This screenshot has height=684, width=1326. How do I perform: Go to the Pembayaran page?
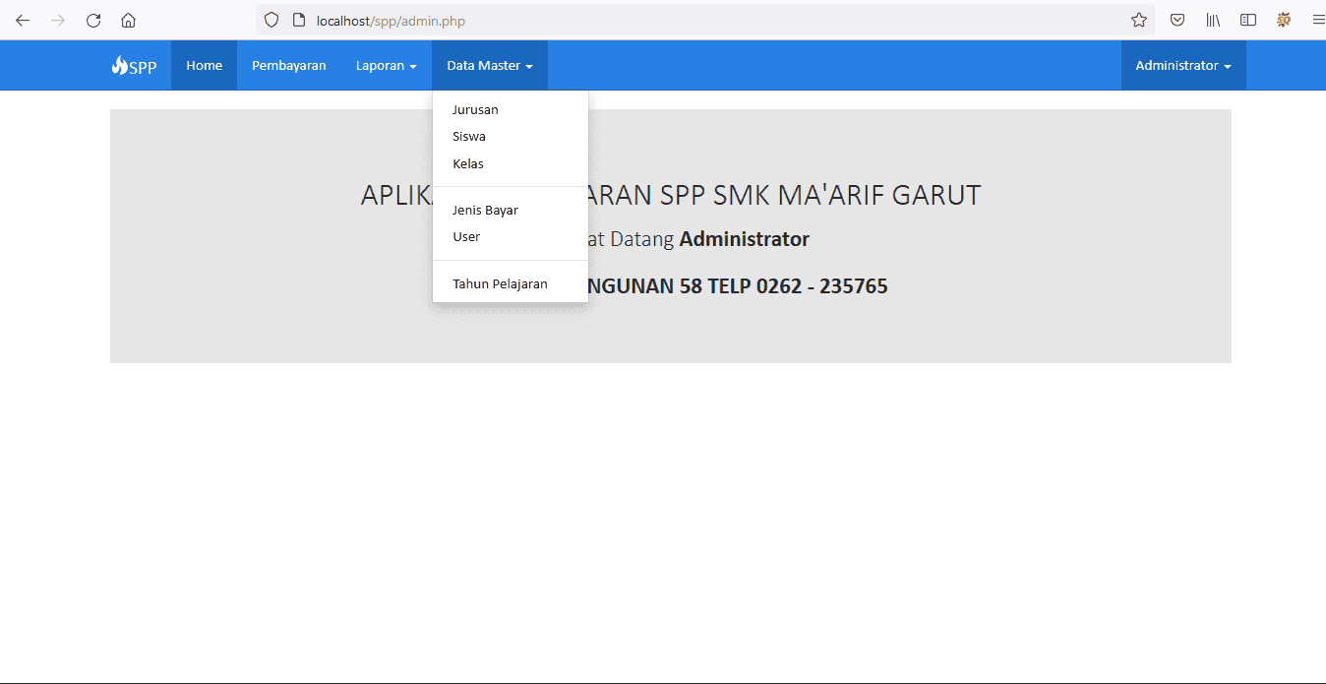pyautogui.click(x=289, y=65)
